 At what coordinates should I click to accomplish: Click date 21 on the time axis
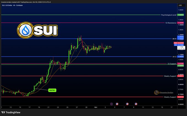[x=48, y=107]
